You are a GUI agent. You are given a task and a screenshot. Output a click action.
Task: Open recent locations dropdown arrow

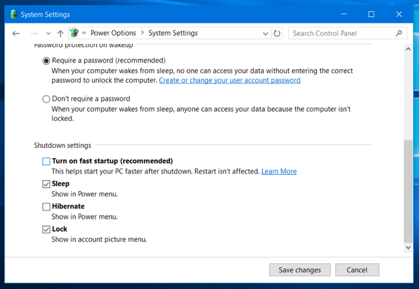(48, 34)
